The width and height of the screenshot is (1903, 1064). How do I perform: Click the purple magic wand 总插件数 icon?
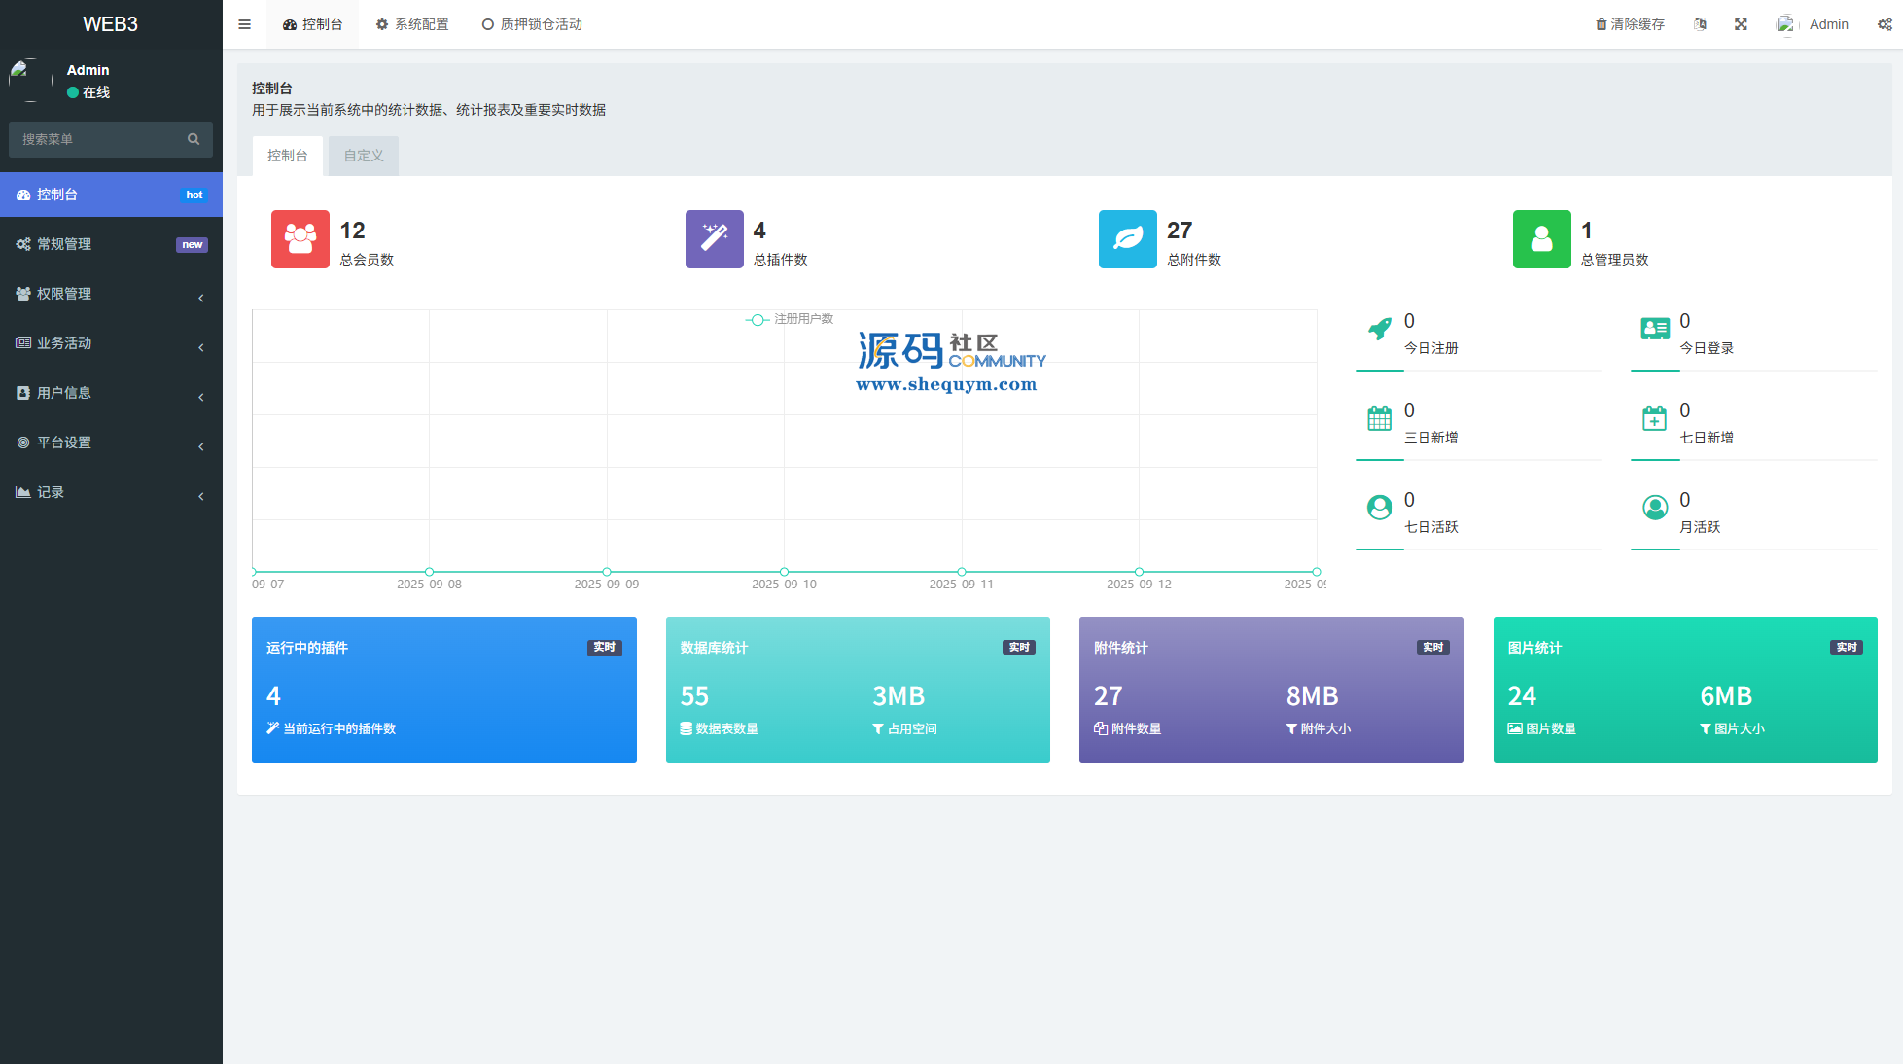[714, 239]
